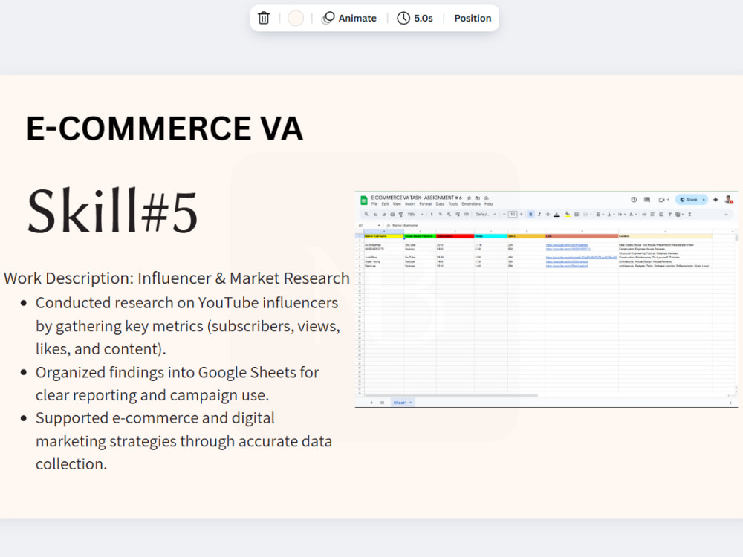Screen dimensions: 743x557
Task: Select the Work Description text line
Action: (177, 278)
